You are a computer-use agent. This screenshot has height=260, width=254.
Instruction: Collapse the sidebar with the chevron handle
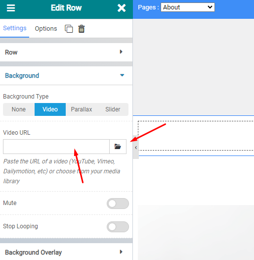(136, 148)
